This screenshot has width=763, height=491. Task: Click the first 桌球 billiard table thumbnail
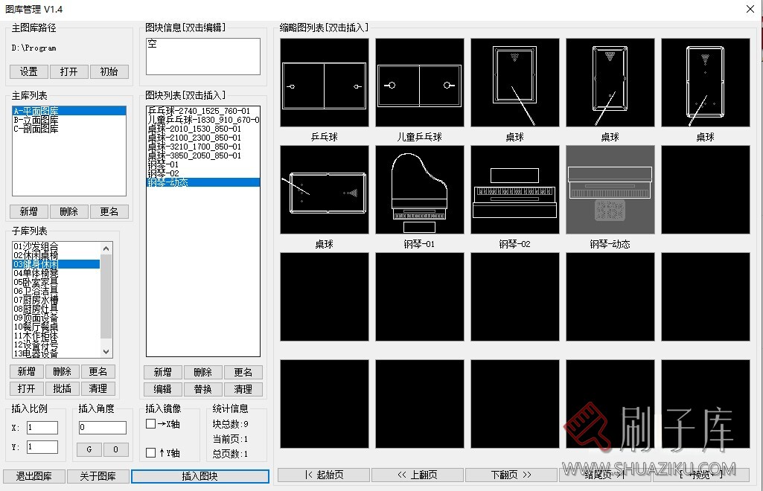[x=514, y=82]
